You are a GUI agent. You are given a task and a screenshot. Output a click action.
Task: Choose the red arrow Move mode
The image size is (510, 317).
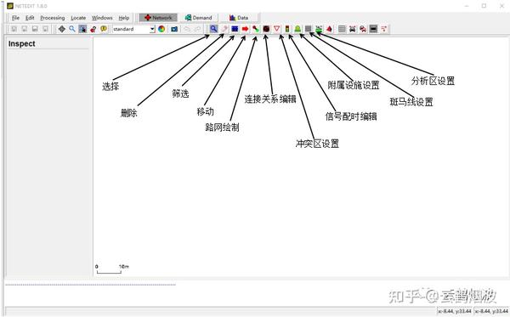(245, 29)
